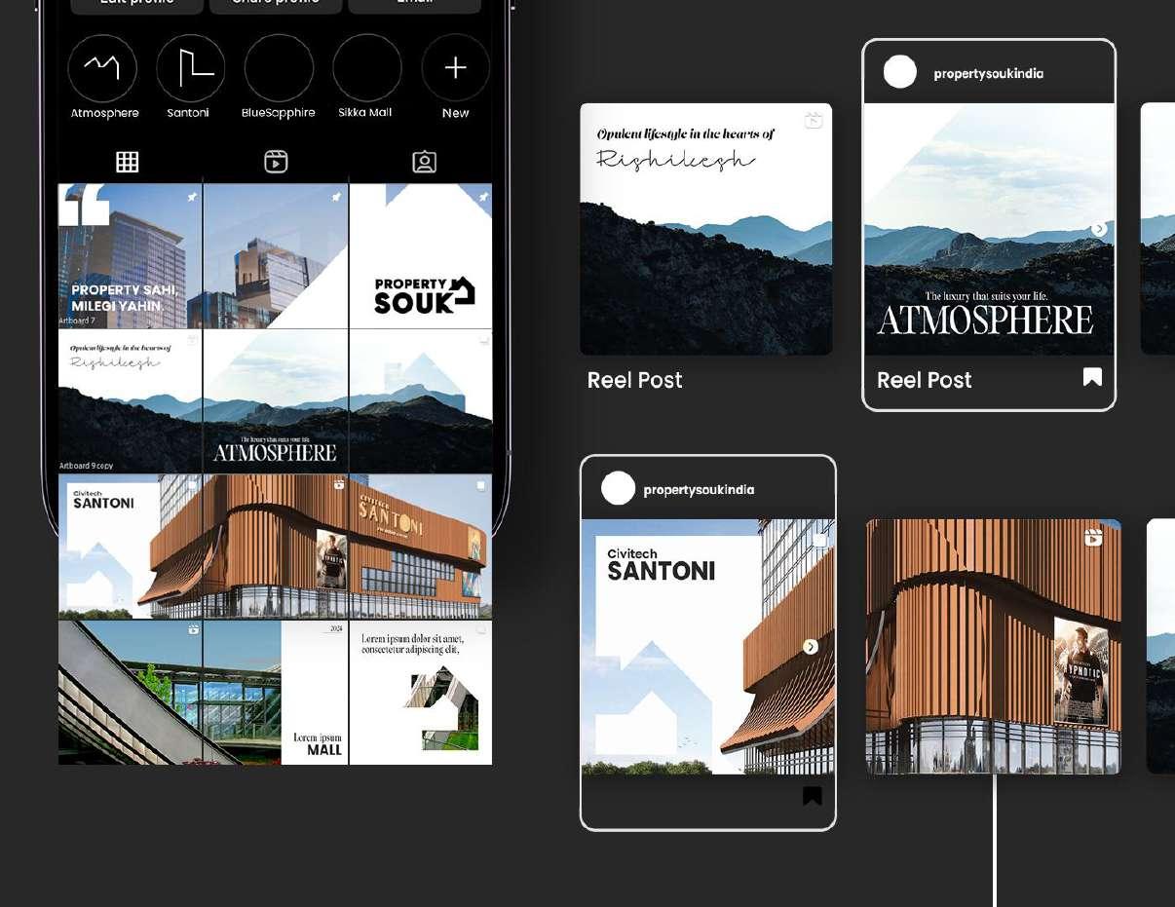Click the 'Civitech SANTONI' heading on large card
1175x907 pixels.
(661, 564)
